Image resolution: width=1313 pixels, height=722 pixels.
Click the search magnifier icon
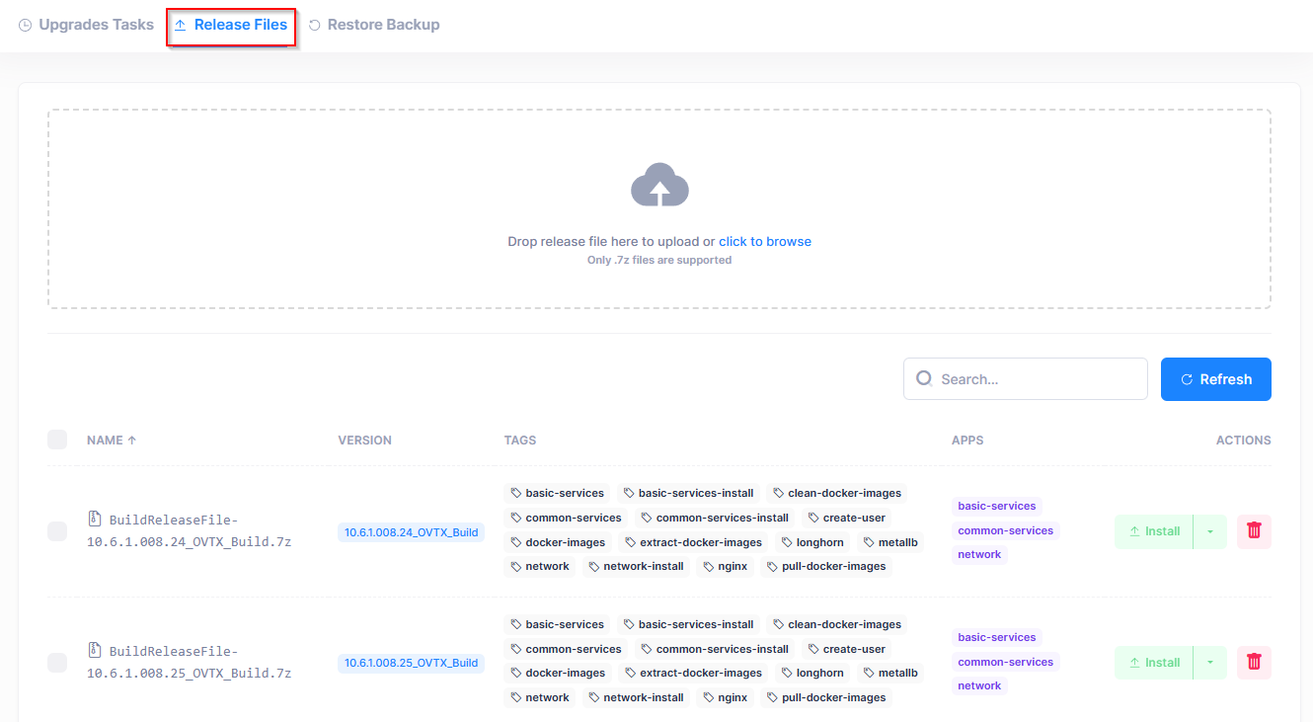point(924,379)
